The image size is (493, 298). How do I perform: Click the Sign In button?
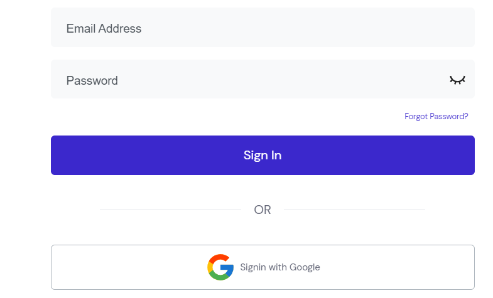coord(263,155)
